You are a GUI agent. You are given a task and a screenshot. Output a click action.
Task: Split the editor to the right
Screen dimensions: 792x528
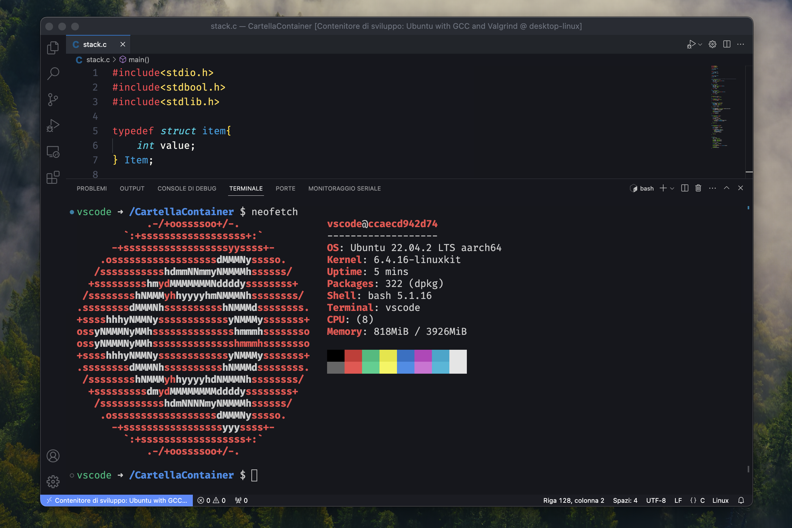point(727,44)
